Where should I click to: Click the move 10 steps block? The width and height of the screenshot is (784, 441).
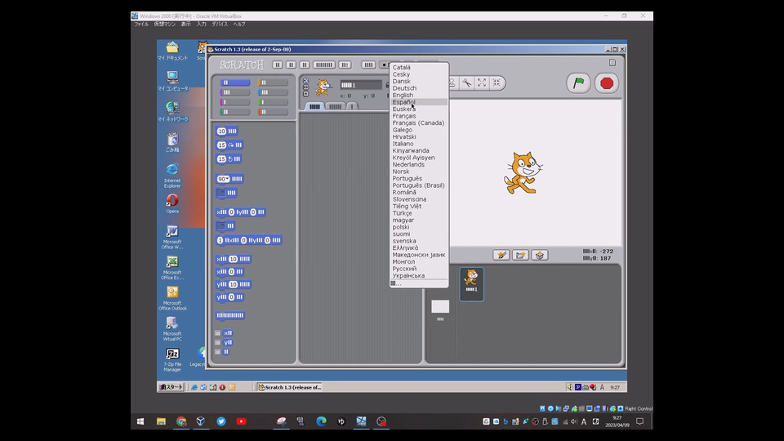(x=227, y=131)
